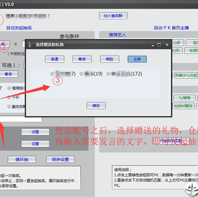
Task: Switch to the 奢侈 tab in gift dialog
Action: click(x=82, y=59)
